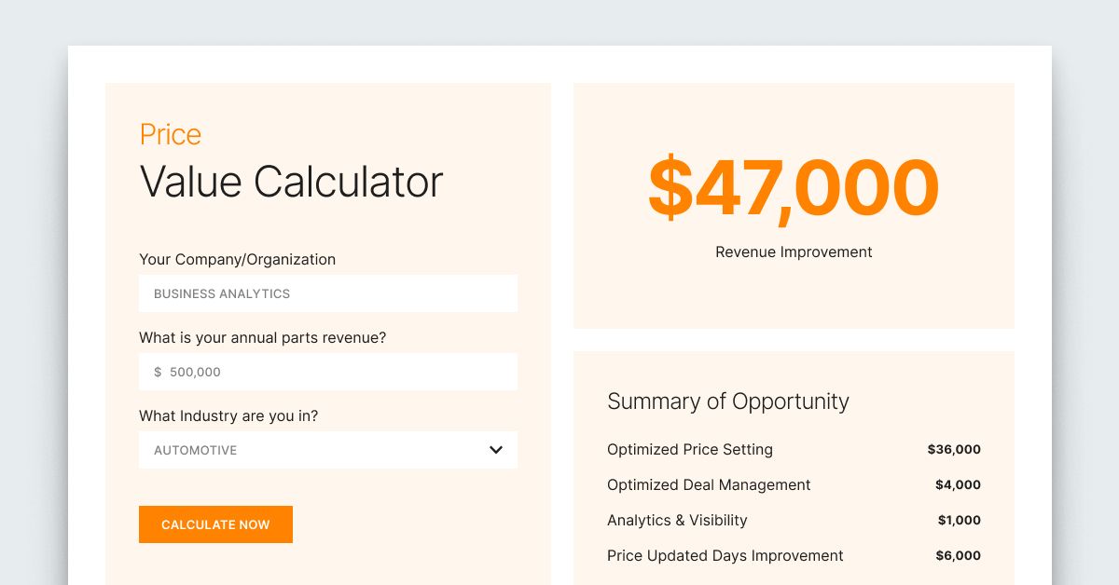Click the Summary of Opportunity heading
This screenshot has width=1119, height=585.
pyautogui.click(x=727, y=401)
